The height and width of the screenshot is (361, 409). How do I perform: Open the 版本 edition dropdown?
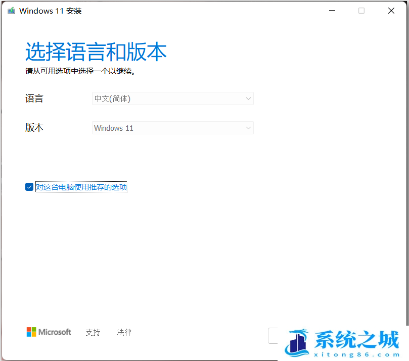click(x=173, y=128)
